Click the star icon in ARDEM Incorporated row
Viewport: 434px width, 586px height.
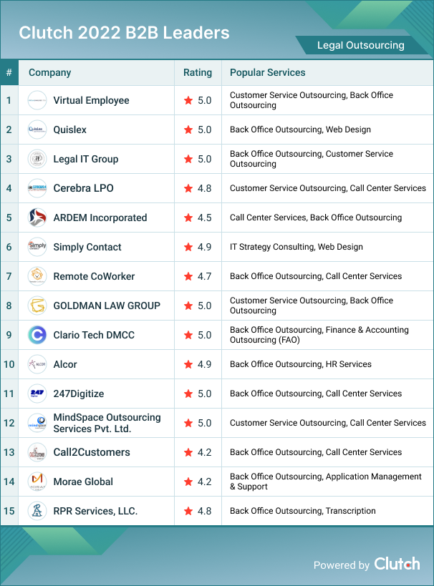(x=188, y=218)
